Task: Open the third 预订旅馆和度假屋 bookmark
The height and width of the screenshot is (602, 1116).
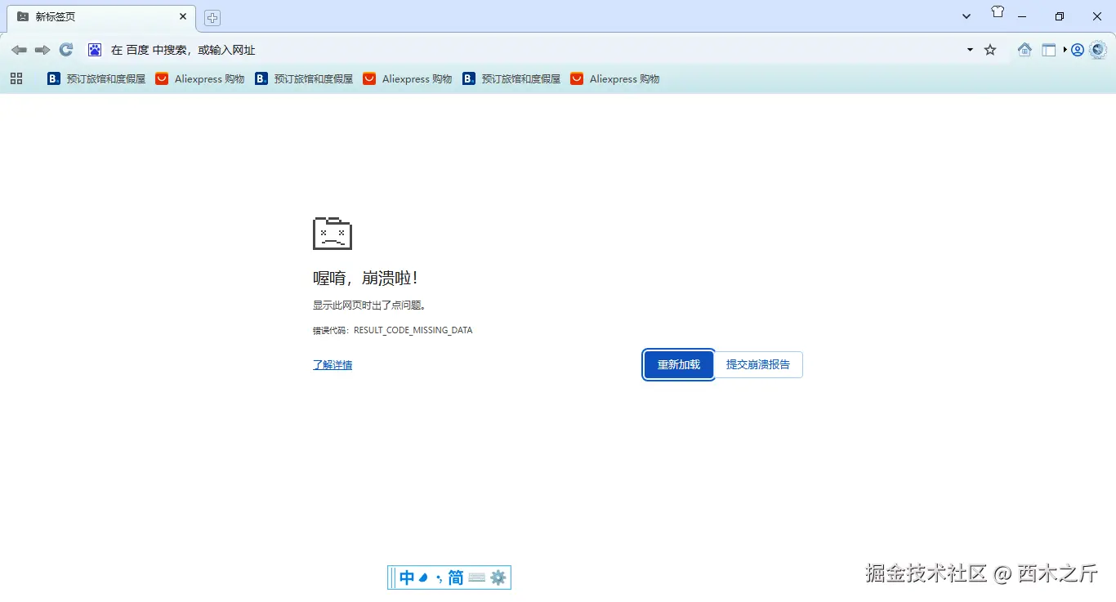Action: point(511,78)
